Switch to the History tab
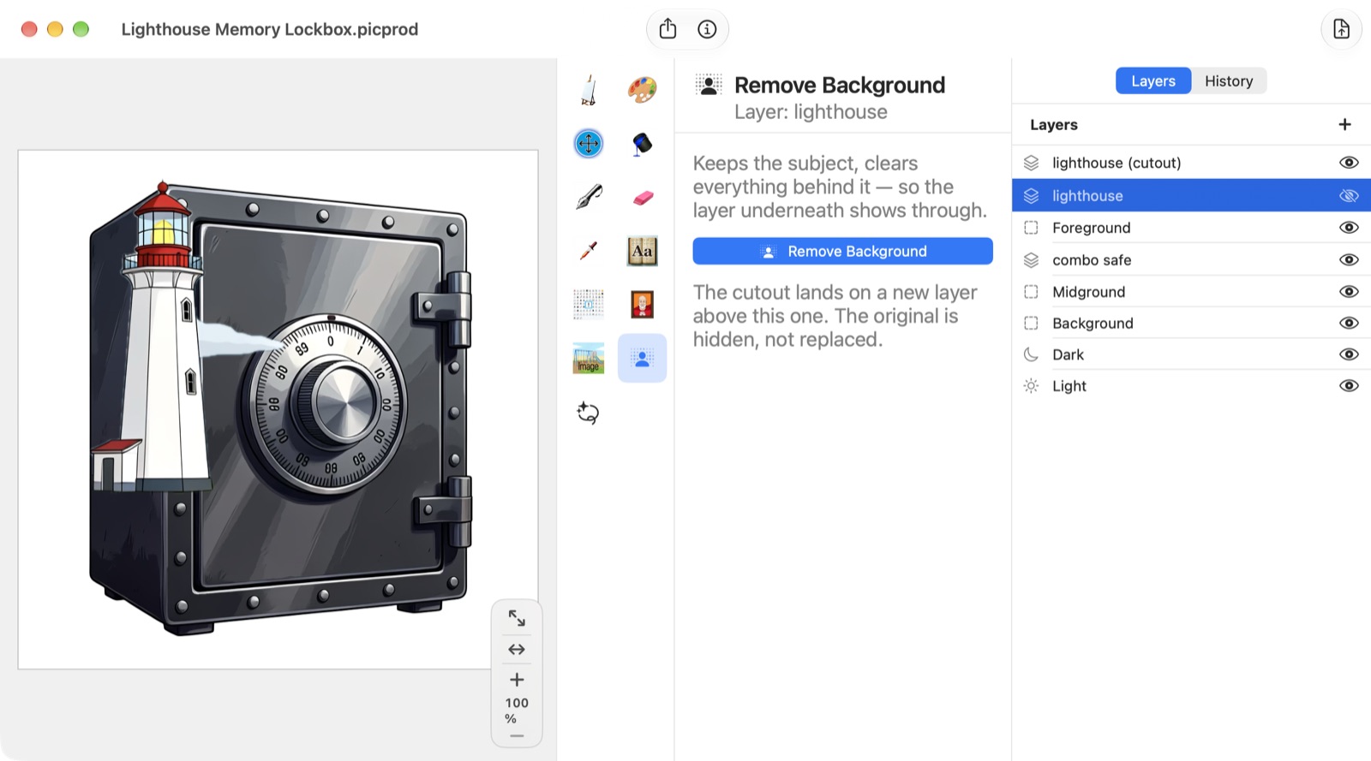Screen dimensions: 1371x761 point(1229,80)
